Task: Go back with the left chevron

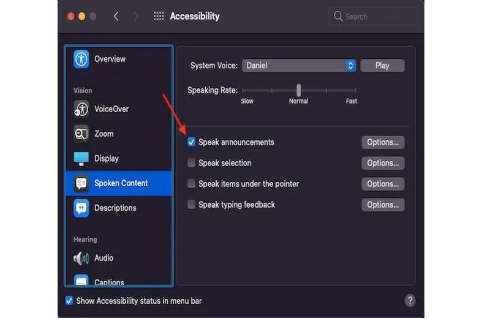Action: [116, 17]
